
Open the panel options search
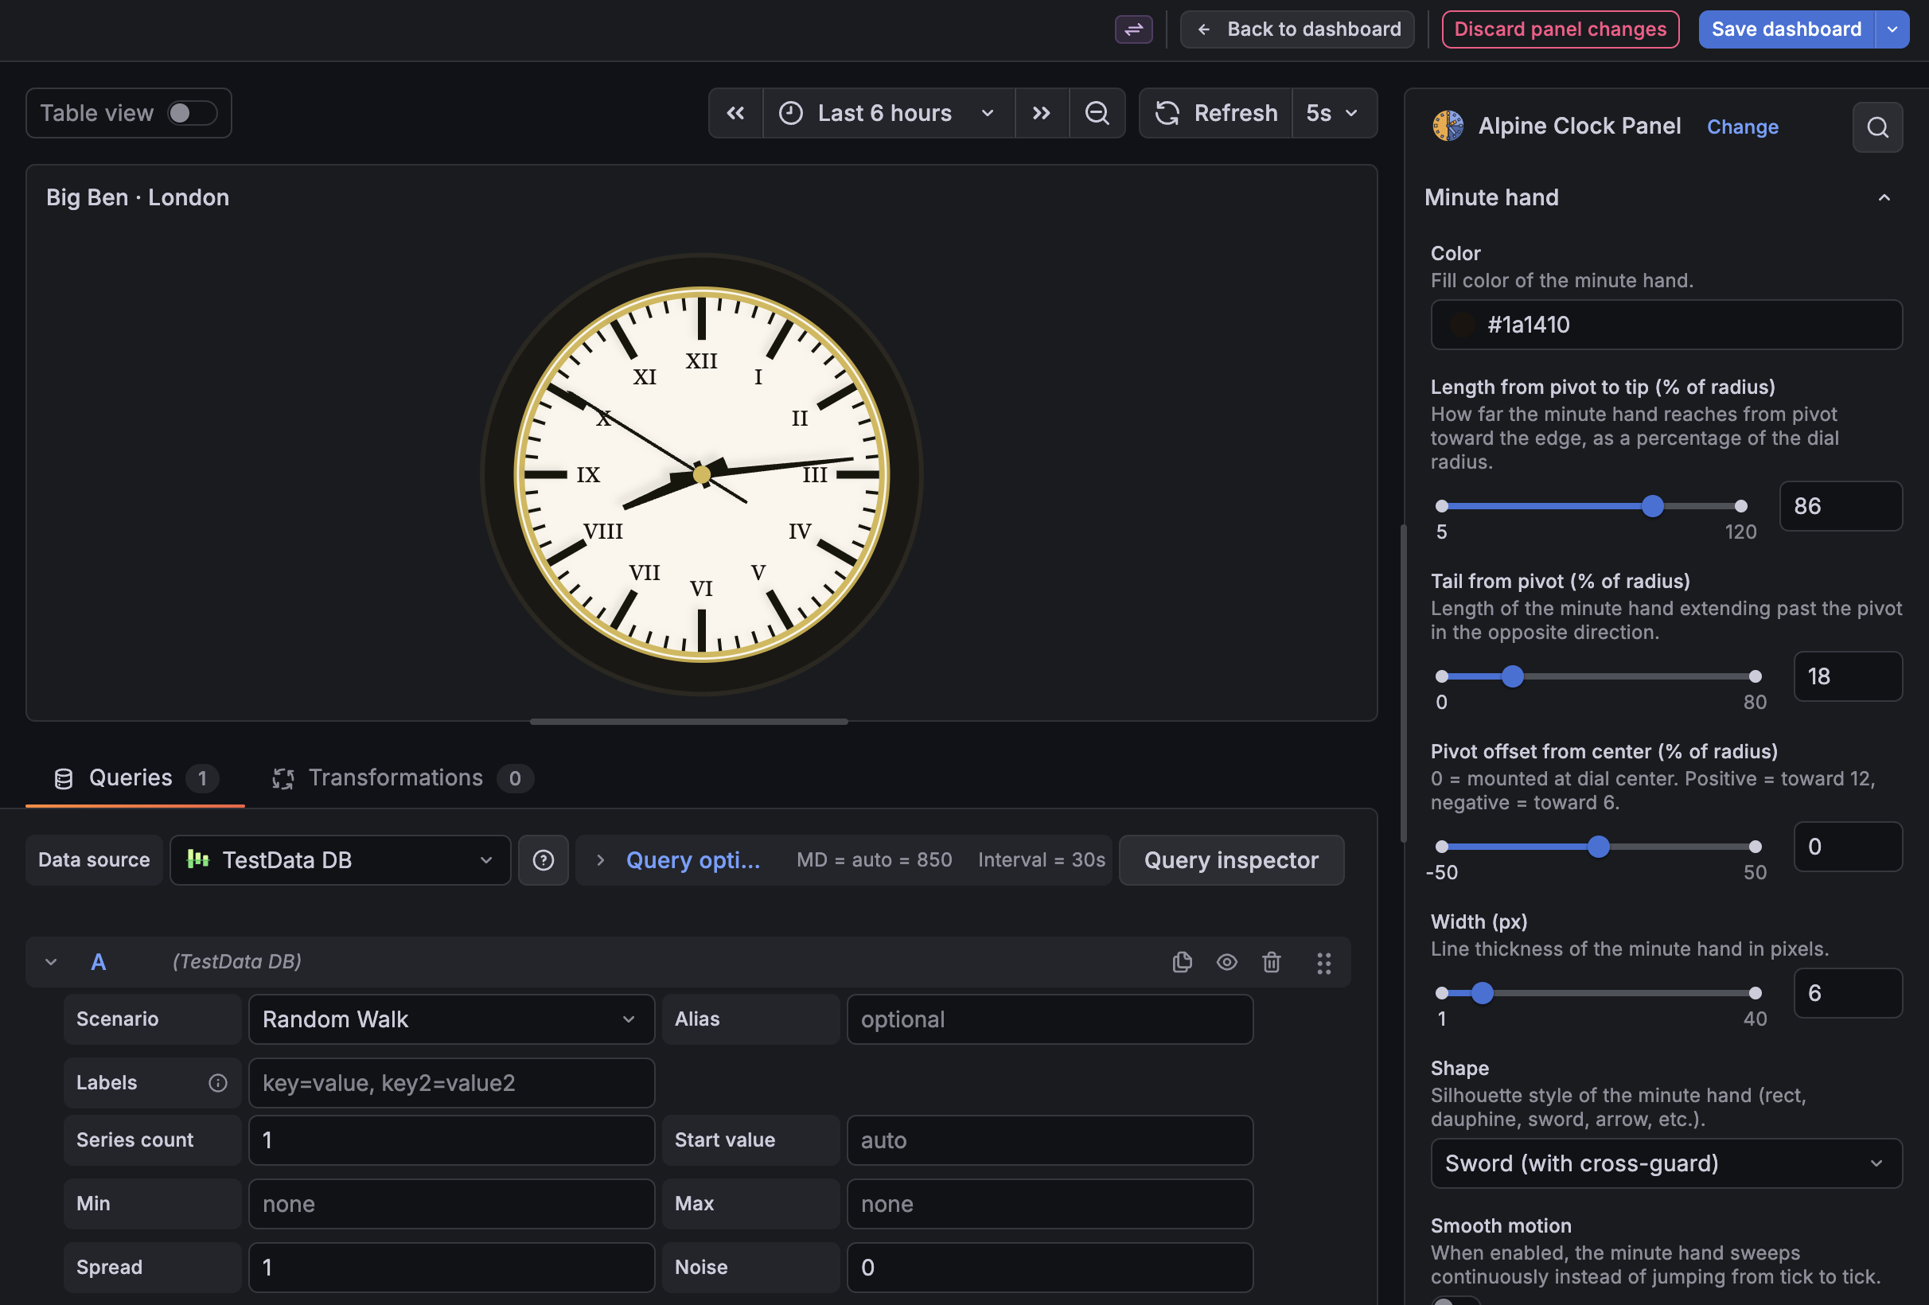pyautogui.click(x=1877, y=127)
